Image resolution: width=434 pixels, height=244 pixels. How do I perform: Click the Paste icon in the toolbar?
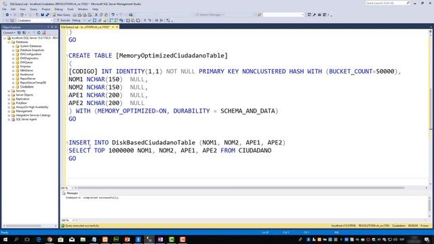point(106,15)
